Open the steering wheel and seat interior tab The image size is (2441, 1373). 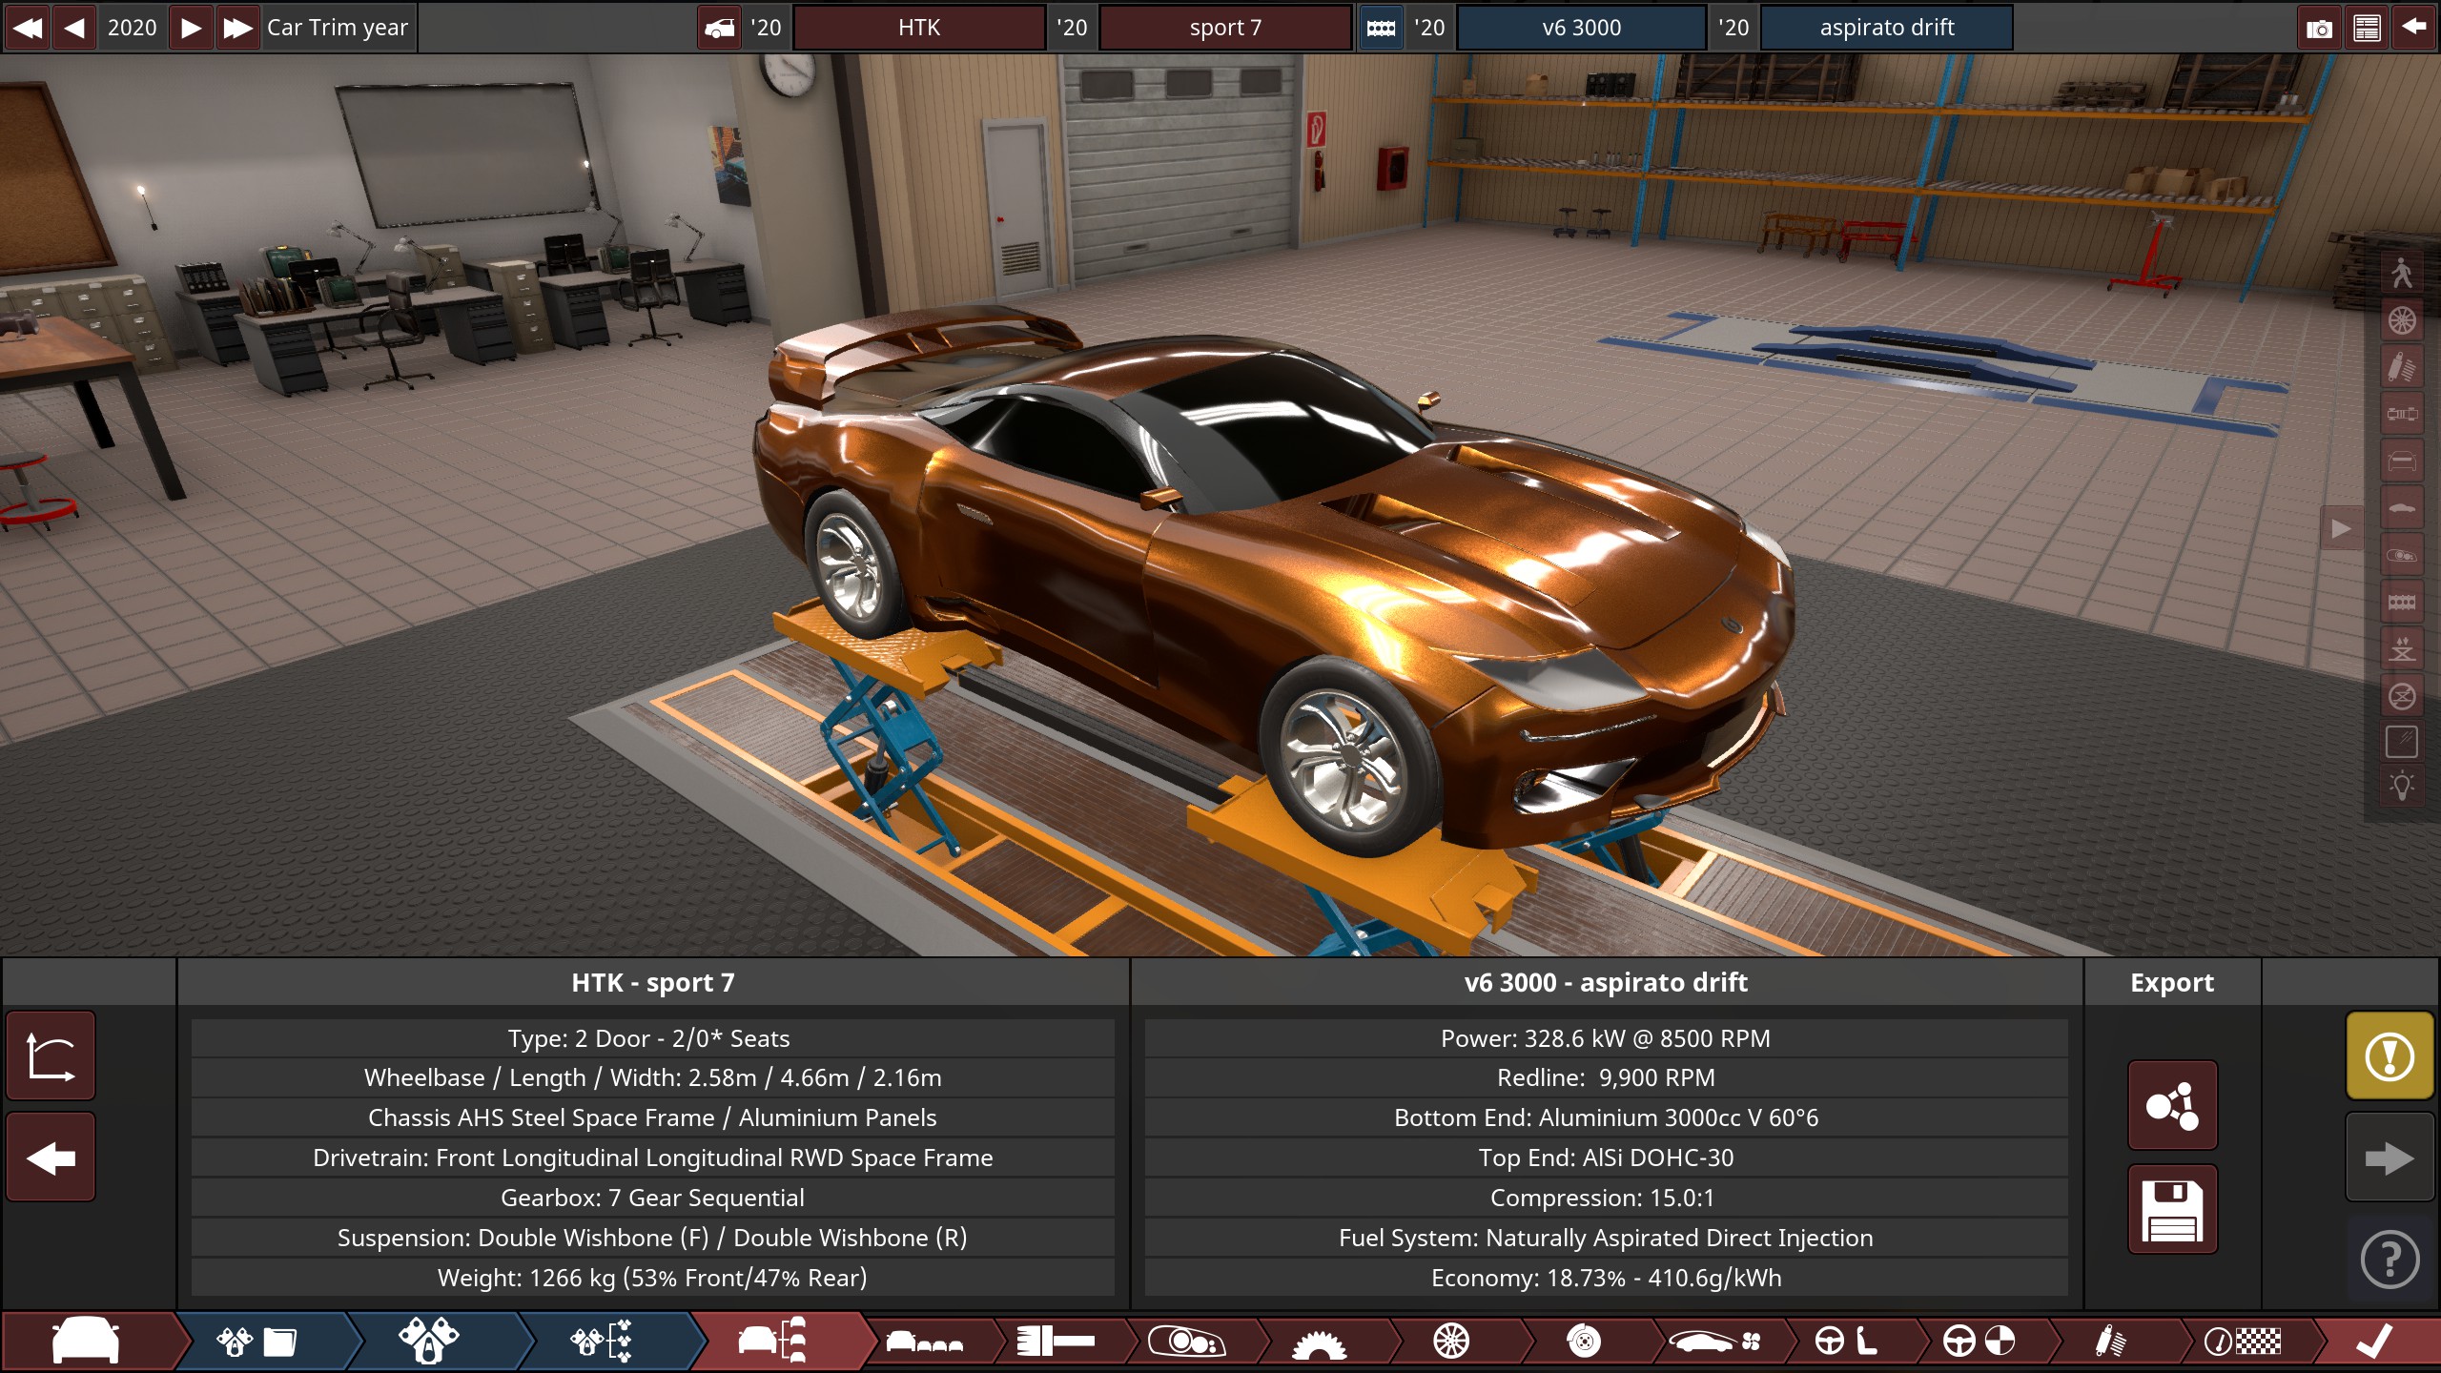[x=1846, y=1342]
